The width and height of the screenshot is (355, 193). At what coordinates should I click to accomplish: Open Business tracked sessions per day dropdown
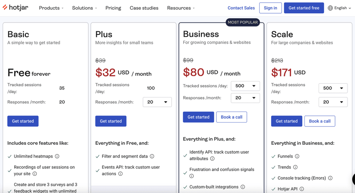coord(245,86)
